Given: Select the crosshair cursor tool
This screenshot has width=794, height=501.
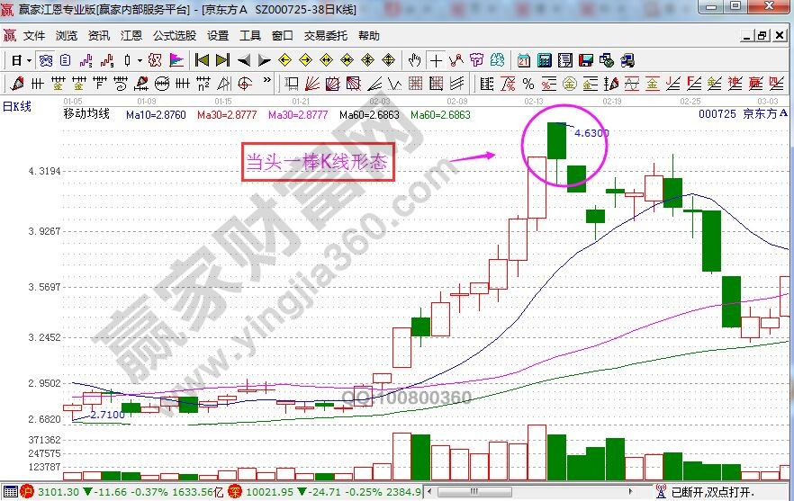Looking at the screenshot, I should [437, 60].
